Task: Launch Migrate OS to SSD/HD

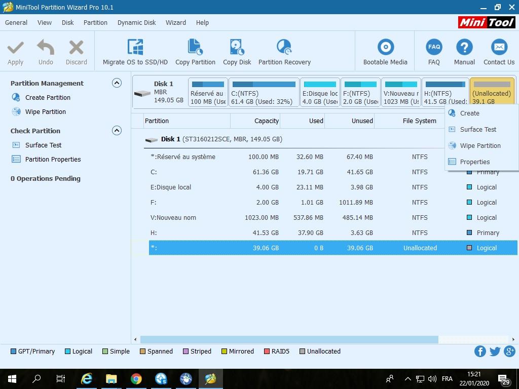Action: pos(135,52)
